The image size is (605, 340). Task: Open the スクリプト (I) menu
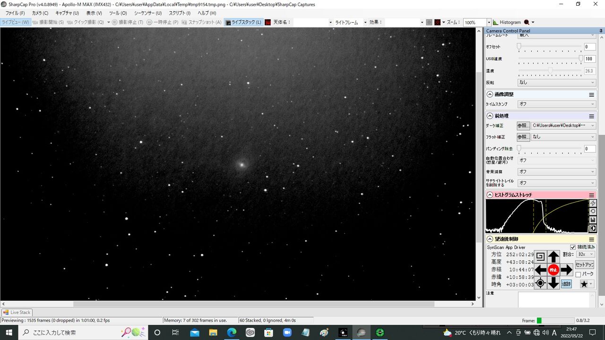[x=180, y=13]
